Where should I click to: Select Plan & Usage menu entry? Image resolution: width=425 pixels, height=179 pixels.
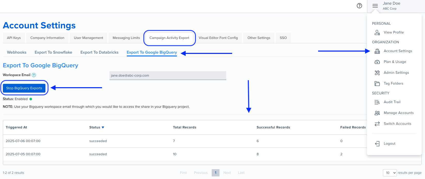pyautogui.click(x=395, y=62)
